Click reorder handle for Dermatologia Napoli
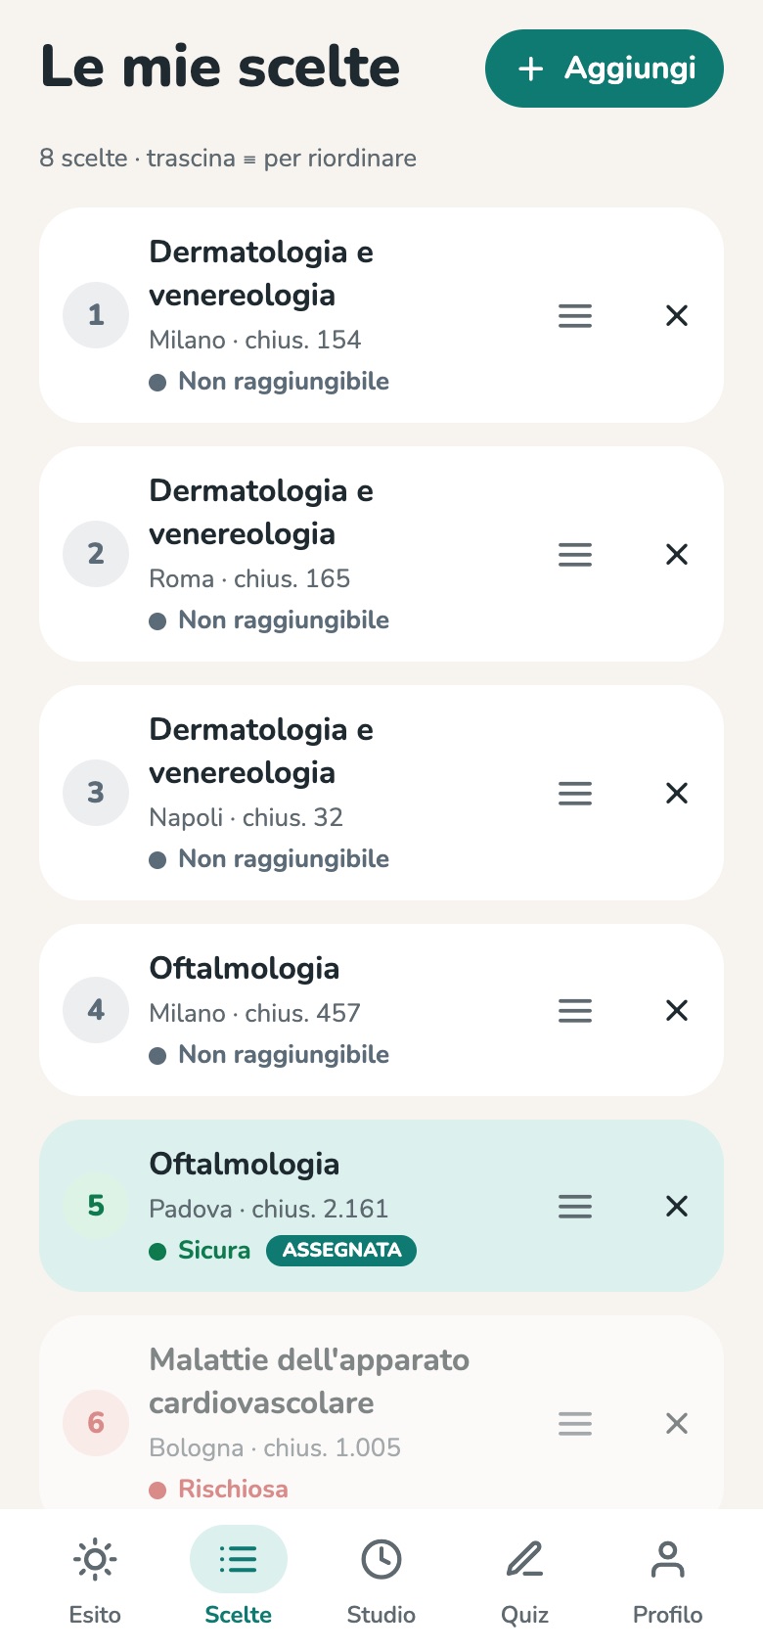The height and width of the screenshot is (1652, 763). pos(575,793)
